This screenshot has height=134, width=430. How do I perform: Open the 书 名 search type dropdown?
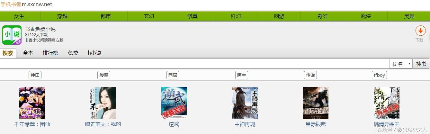(401, 64)
